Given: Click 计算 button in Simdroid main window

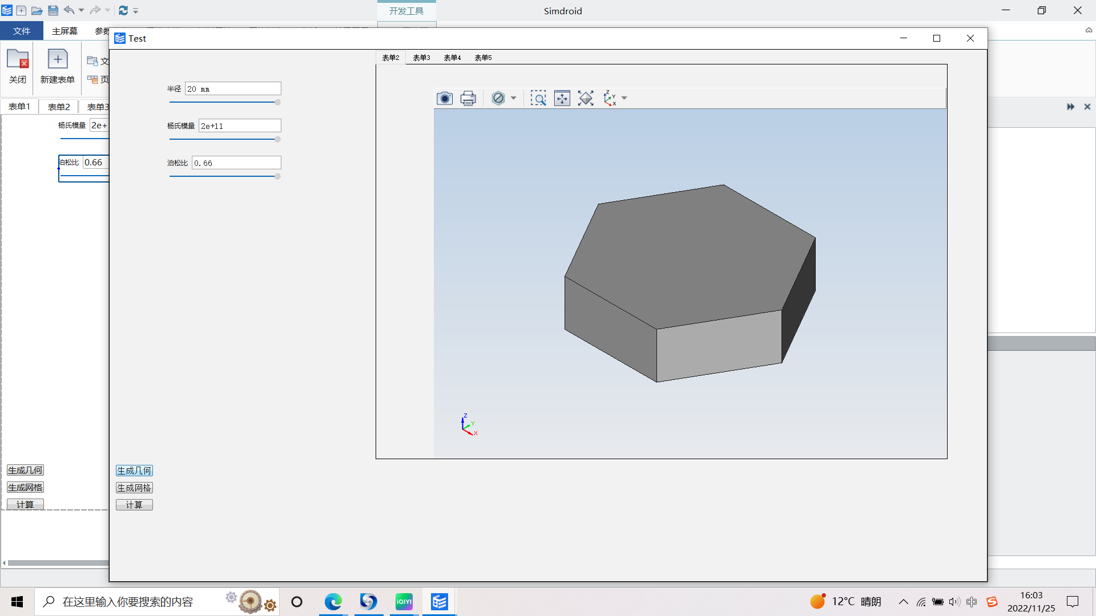Looking at the screenshot, I should (x=25, y=504).
